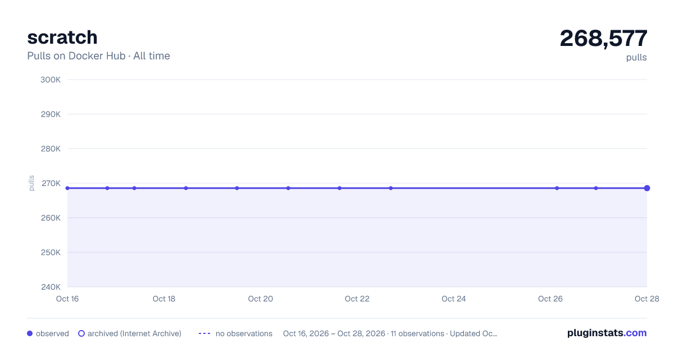
Task: Click the 250K y-axis label
Action: pyautogui.click(x=51, y=252)
